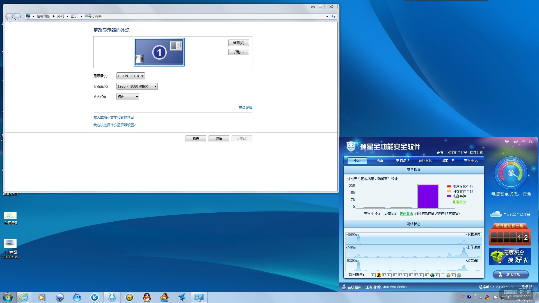Click the Windows Media Player taskbar icon
Viewport: 539px width, 303px height.
point(42,297)
